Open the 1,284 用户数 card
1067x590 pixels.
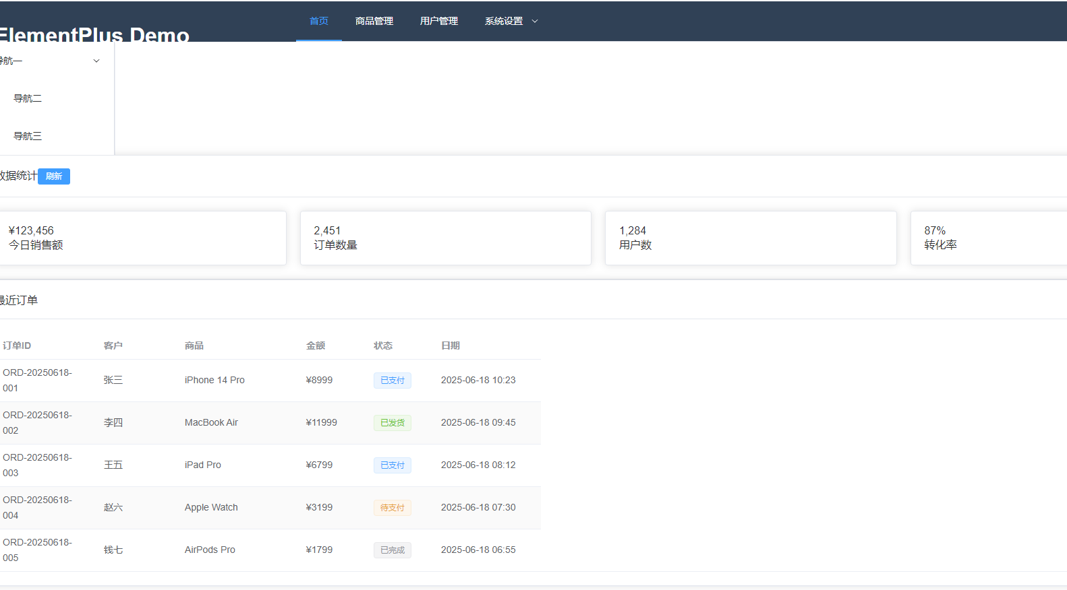[x=751, y=238]
